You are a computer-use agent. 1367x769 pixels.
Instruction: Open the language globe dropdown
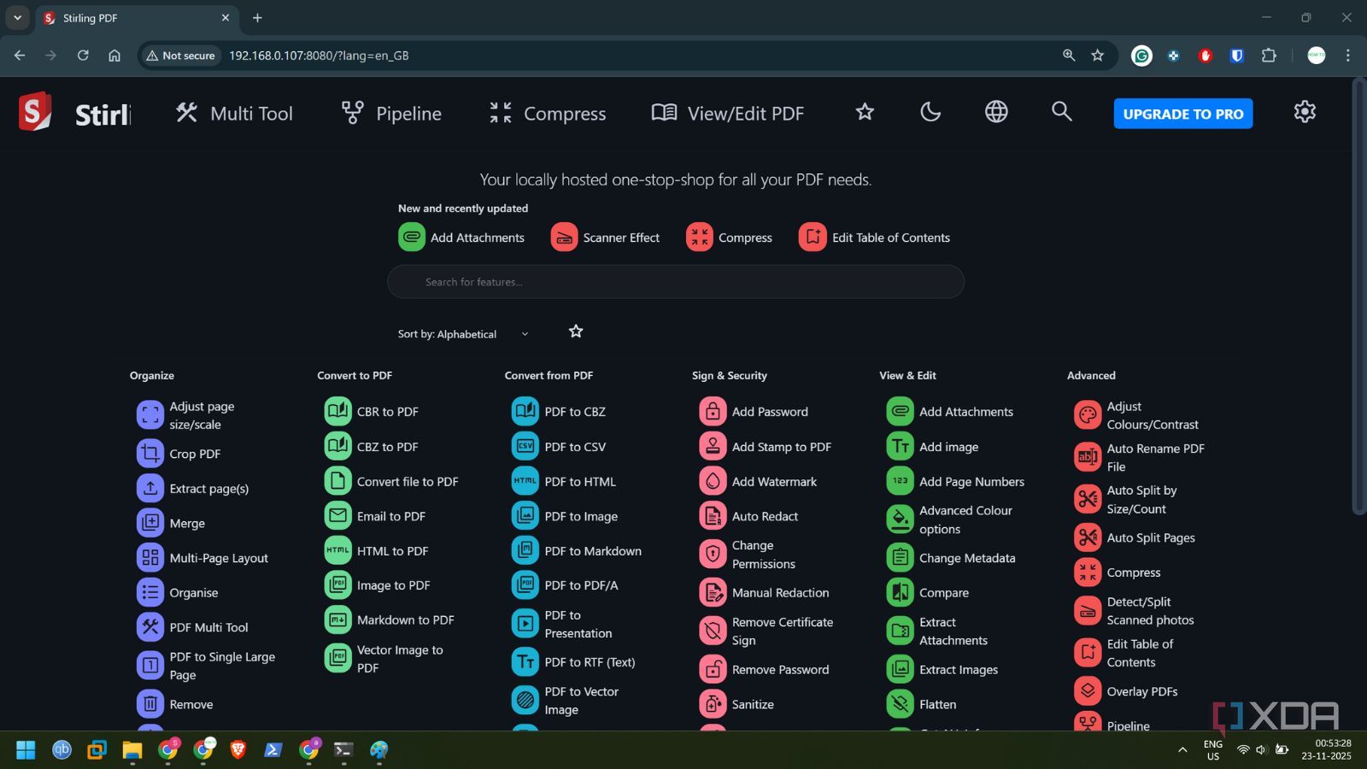tap(996, 112)
